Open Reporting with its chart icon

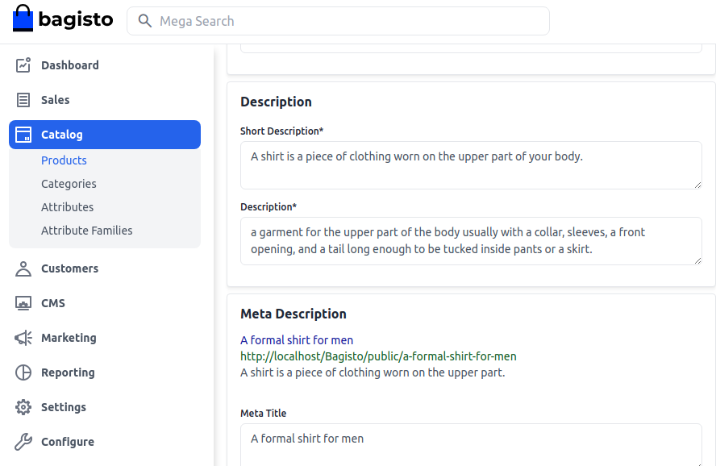(x=24, y=372)
